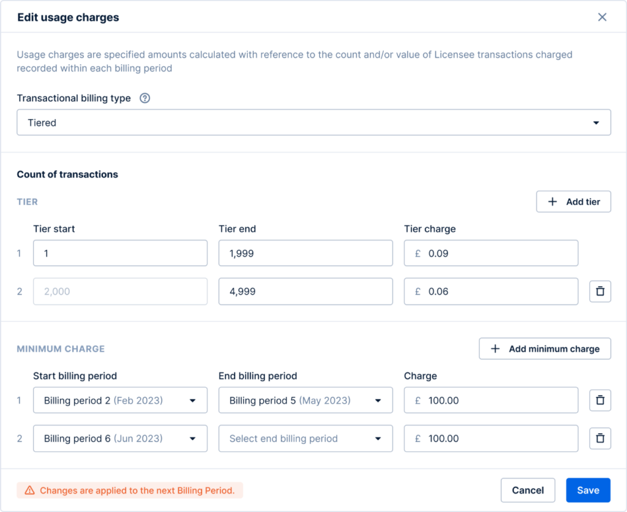Open the Transactional billing type help tooltip
This screenshot has height=512, width=627.
pos(145,98)
